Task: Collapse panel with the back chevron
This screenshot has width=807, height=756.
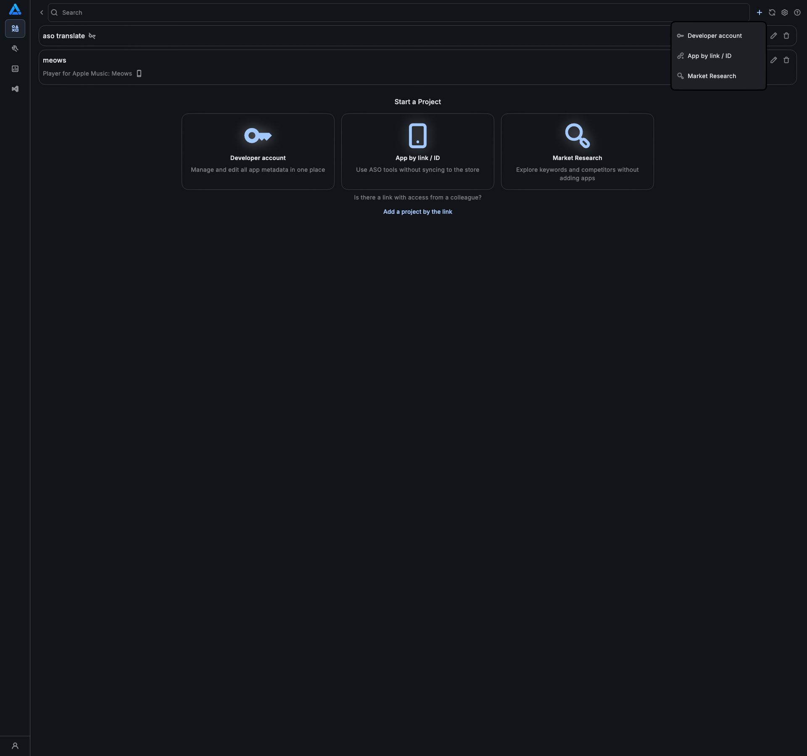Action: click(42, 13)
